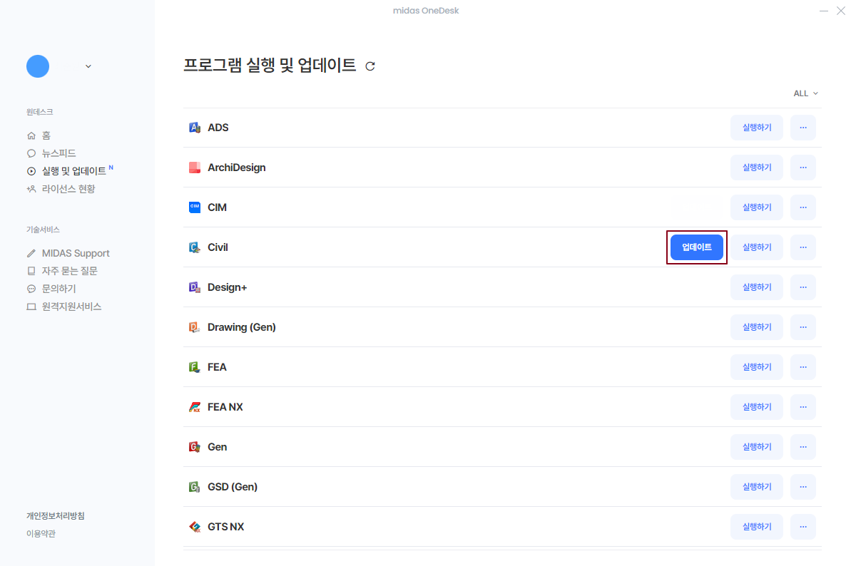Run GSD (Gen) with 실행하기 button
The height and width of the screenshot is (566, 851).
coord(757,487)
